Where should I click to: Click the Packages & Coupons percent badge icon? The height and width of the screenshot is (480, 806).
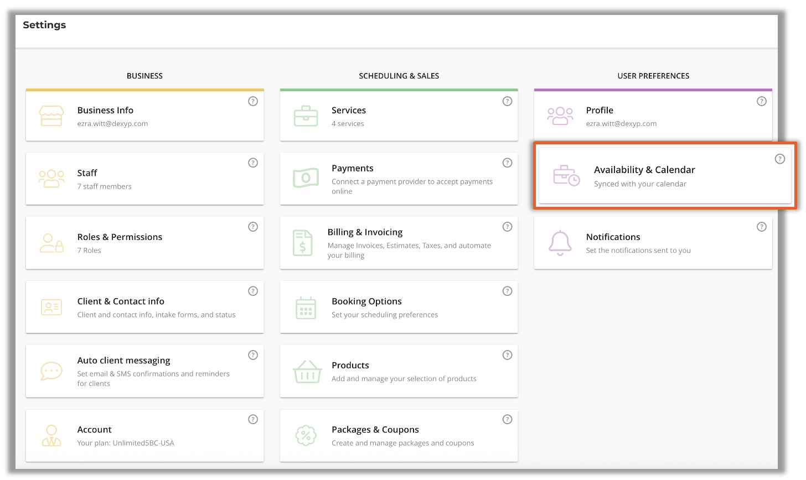pos(306,435)
